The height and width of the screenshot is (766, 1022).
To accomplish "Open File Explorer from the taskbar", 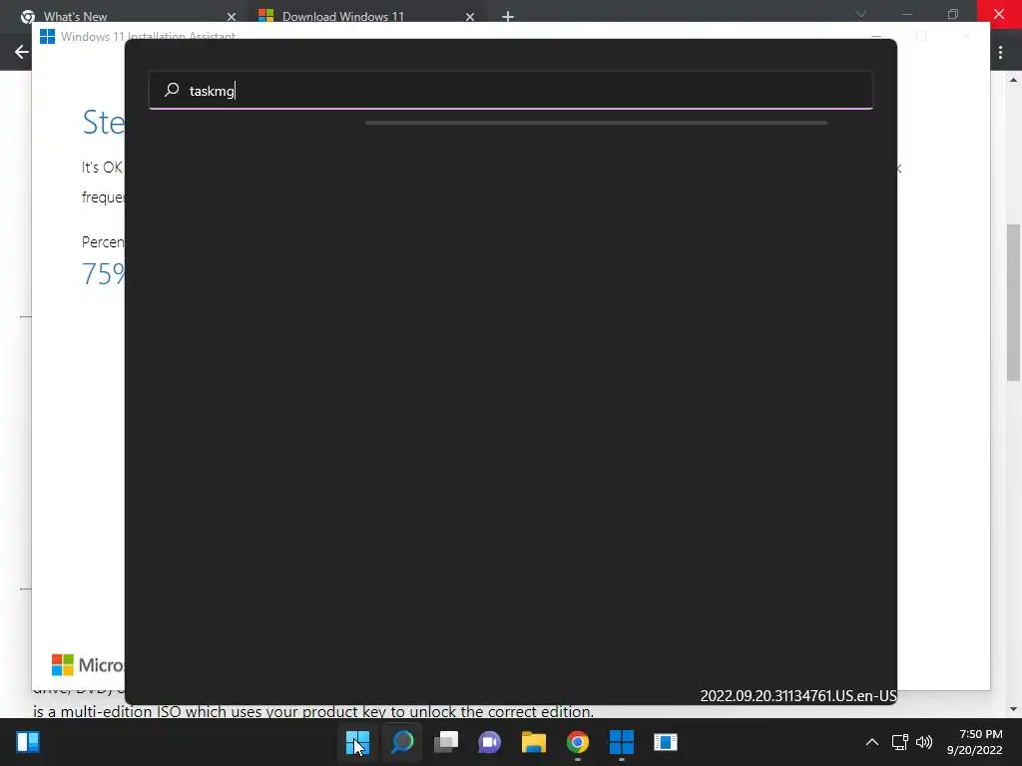I will point(533,742).
